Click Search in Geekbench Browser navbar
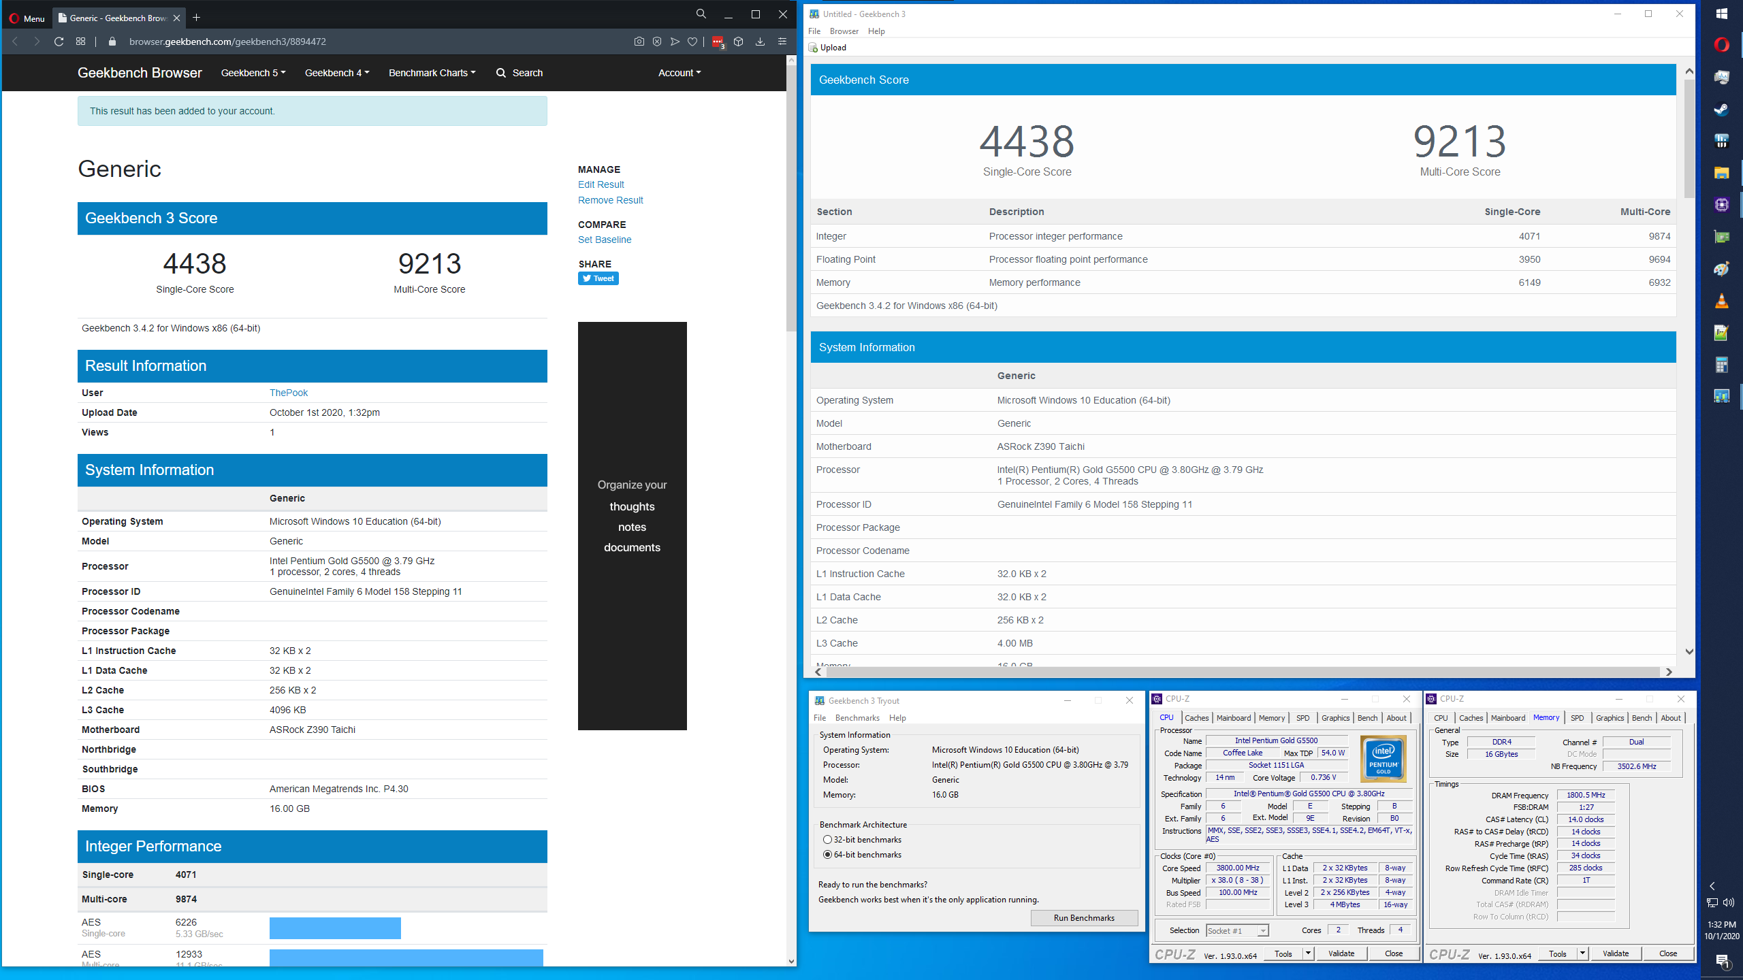The image size is (1743, 980). coord(519,73)
